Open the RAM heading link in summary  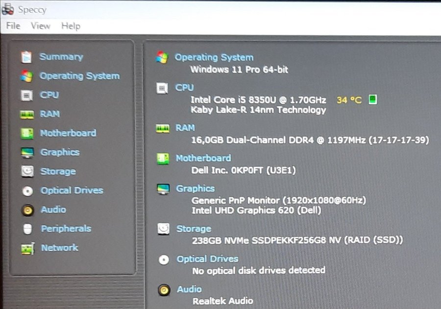click(185, 128)
